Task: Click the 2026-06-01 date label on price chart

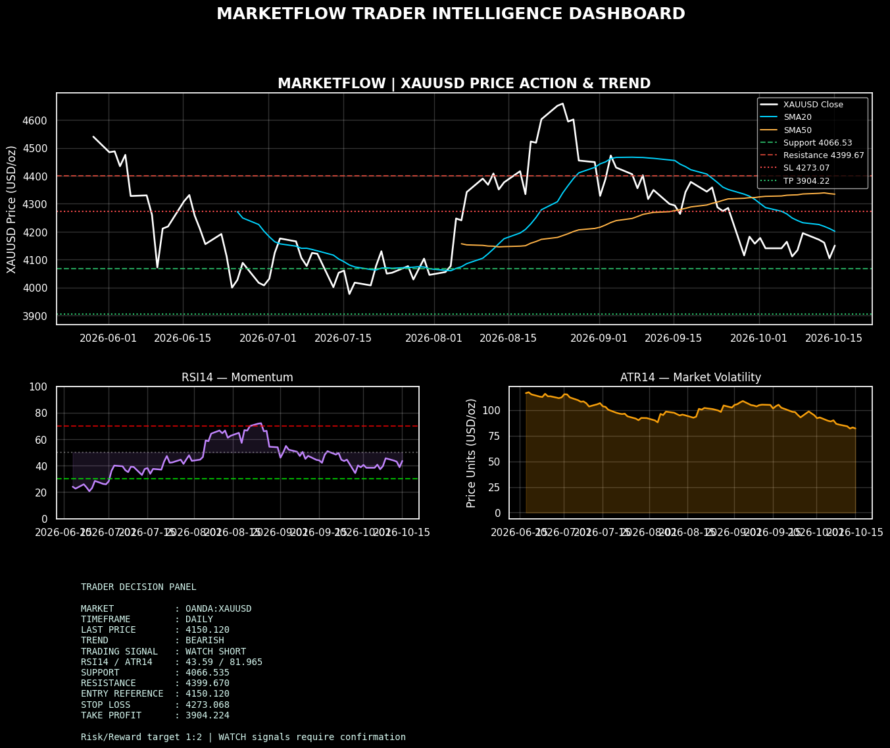Action: [x=109, y=338]
